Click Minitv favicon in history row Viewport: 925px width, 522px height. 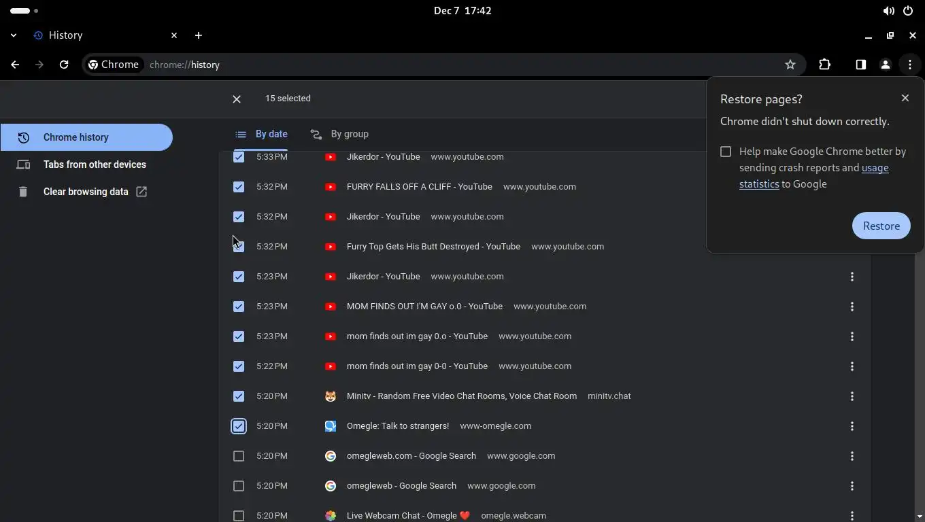coord(331,396)
